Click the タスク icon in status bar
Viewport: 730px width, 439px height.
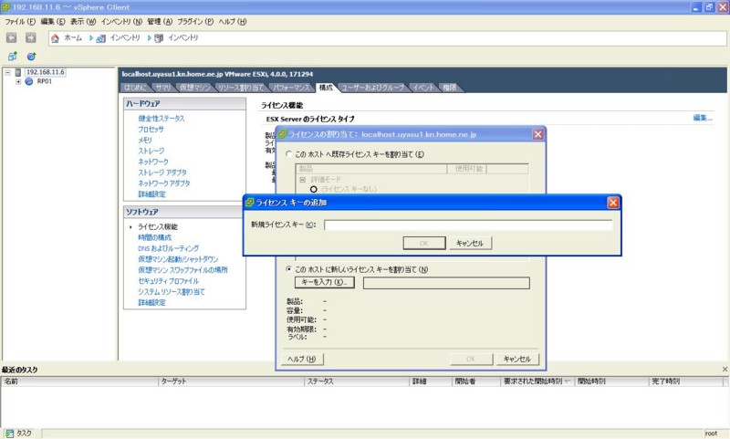coord(10,434)
